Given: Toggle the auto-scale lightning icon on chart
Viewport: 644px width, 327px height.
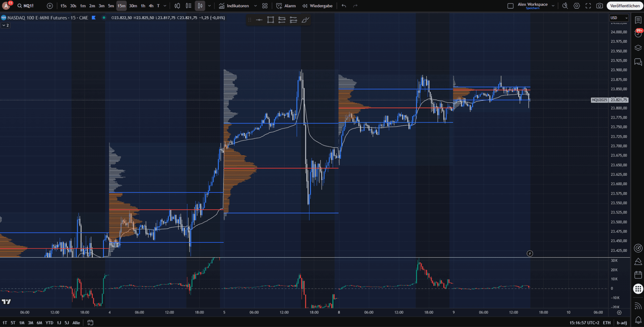Looking at the screenshot, I should click(530, 254).
